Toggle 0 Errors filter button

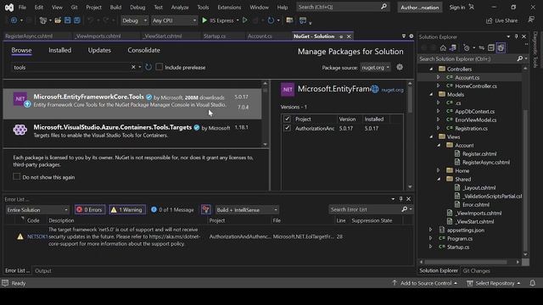tap(90, 209)
